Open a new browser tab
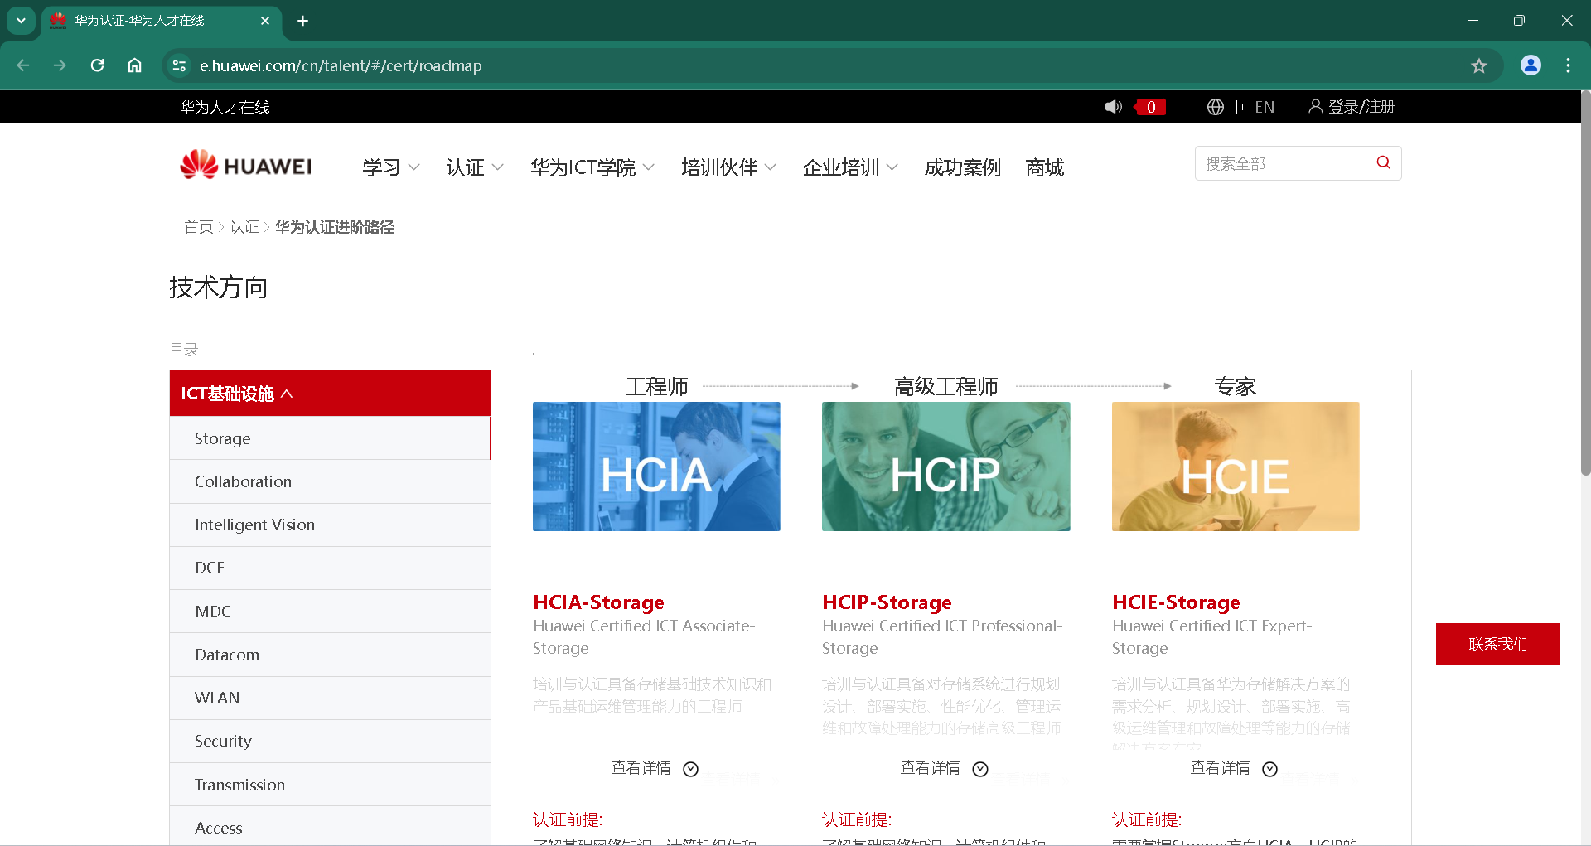1591x846 pixels. 302,21
